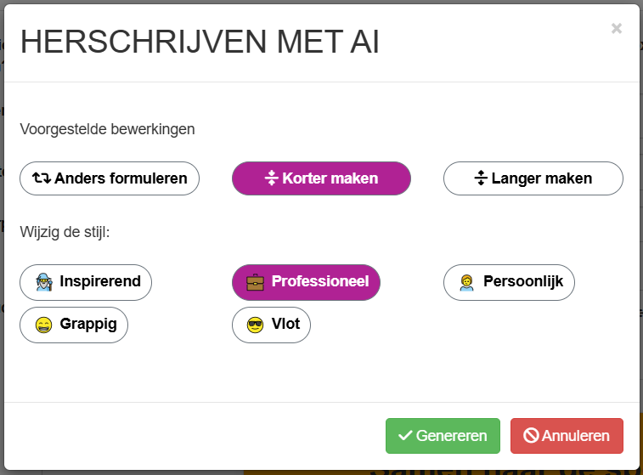Click the sunglasses emoji on Vlot

pos(255,325)
